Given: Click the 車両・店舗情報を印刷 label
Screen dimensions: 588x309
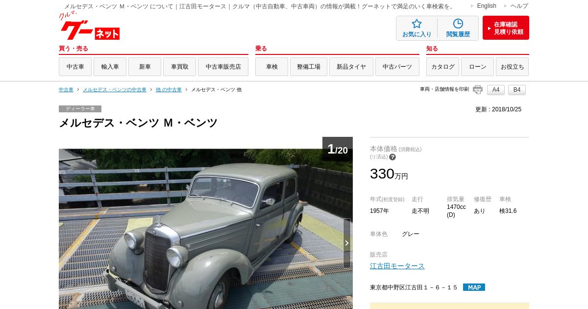Looking at the screenshot, I should click(444, 89).
